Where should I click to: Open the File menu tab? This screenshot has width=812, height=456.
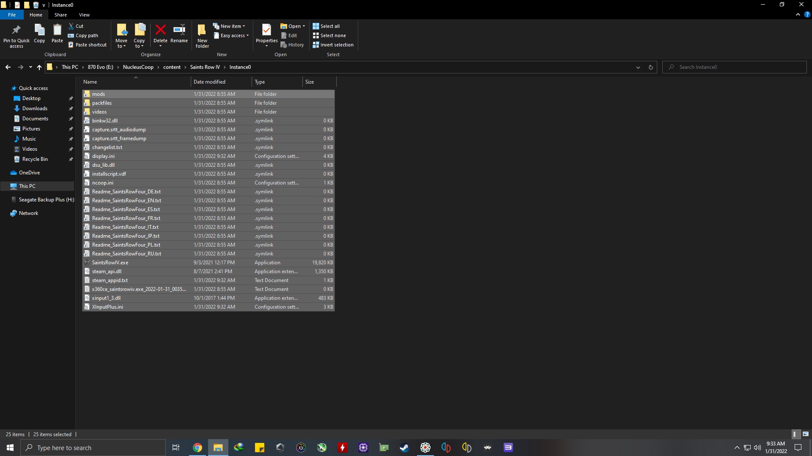click(x=12, y=15)
